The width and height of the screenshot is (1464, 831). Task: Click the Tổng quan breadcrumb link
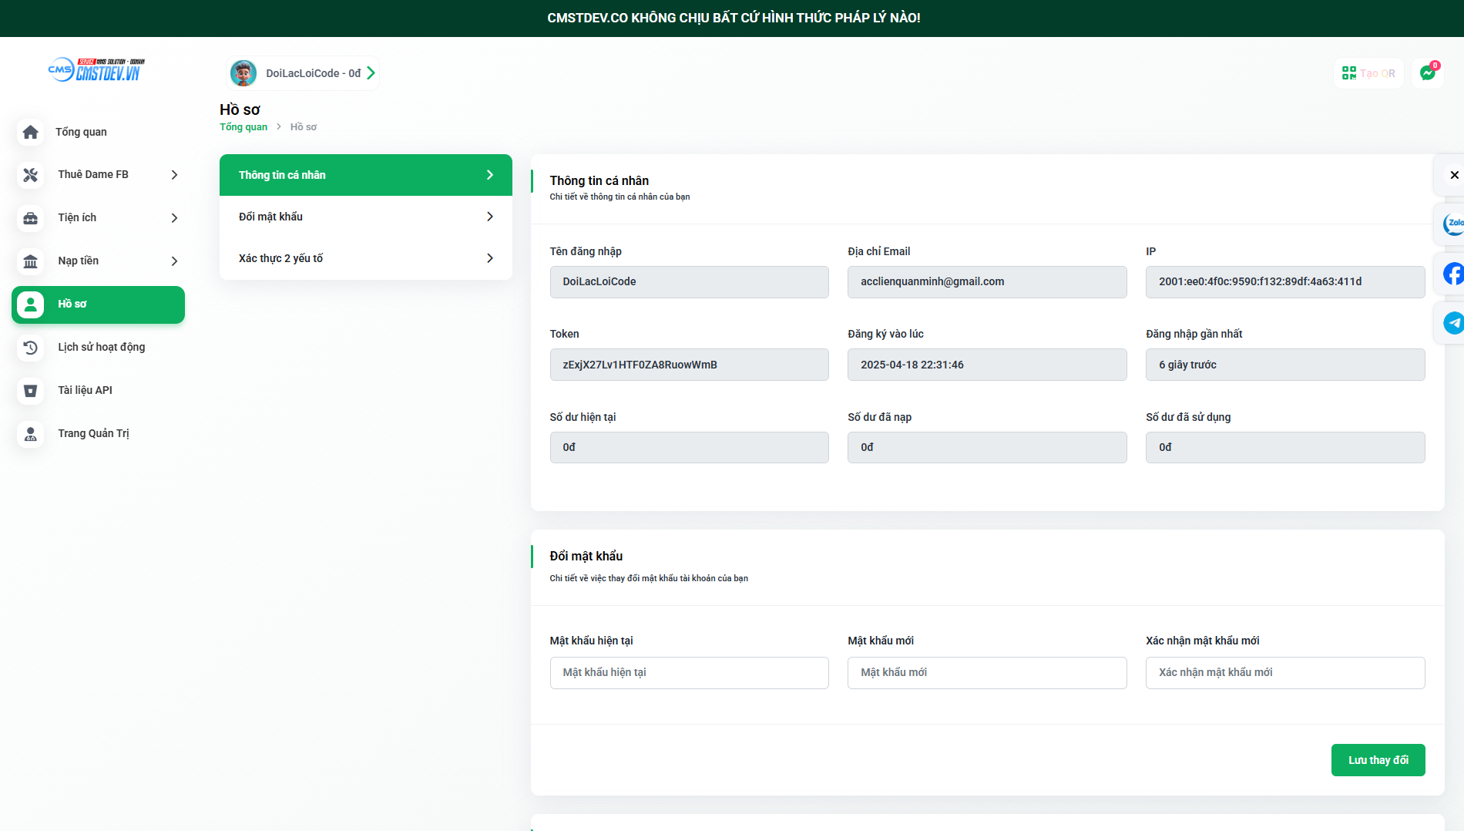point(243,127)
